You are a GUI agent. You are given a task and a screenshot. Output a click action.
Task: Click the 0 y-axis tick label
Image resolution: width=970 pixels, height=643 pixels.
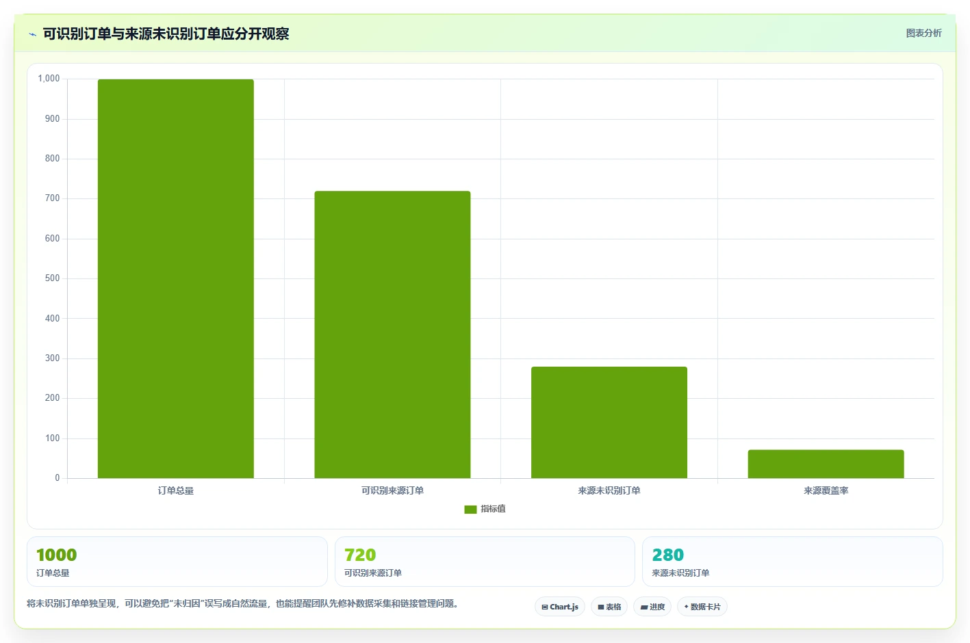click(x=58, y=478)
